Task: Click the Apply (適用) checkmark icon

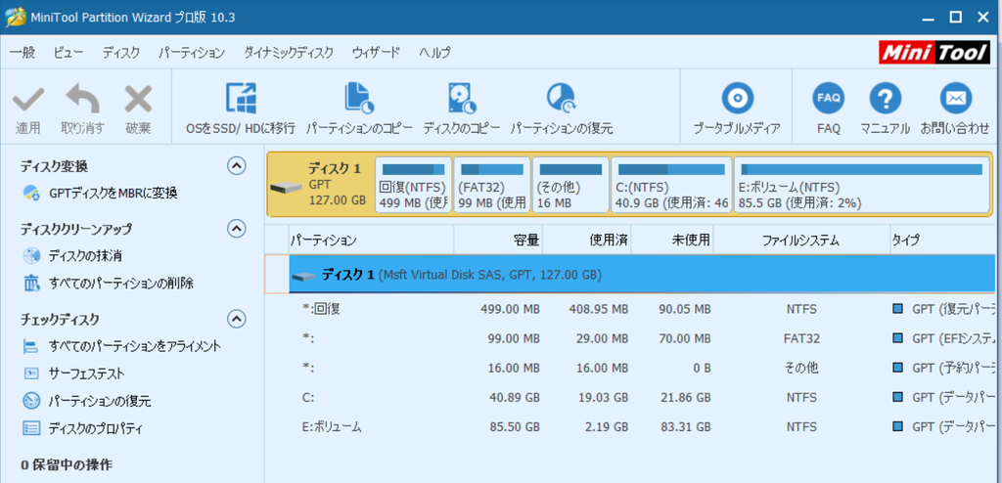Action: [28, 100]
